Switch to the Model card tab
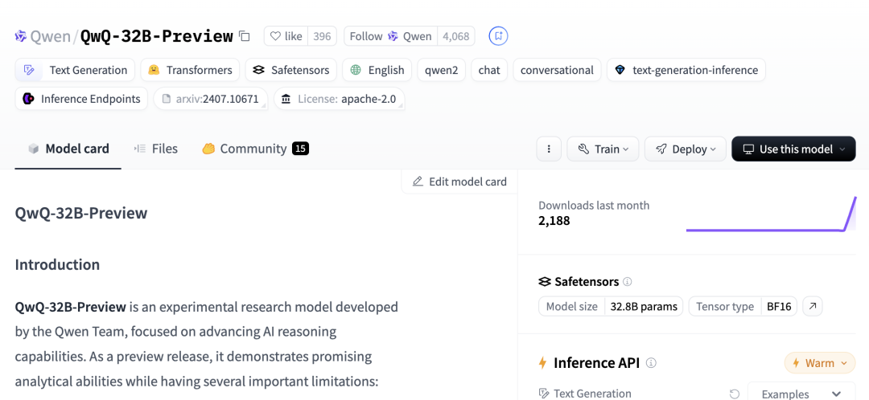This screenshot has width=869, height=400. coord(68,149)
